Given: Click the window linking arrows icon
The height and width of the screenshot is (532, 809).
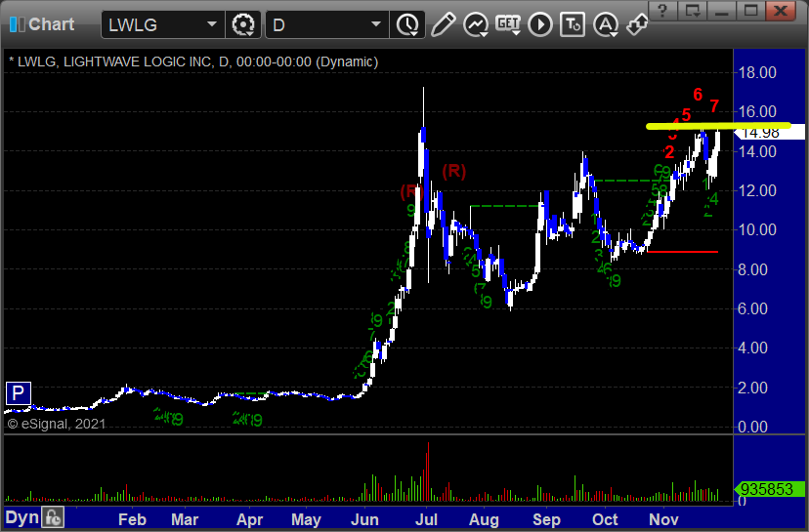Looking at the screenshot, I should 637,24.
